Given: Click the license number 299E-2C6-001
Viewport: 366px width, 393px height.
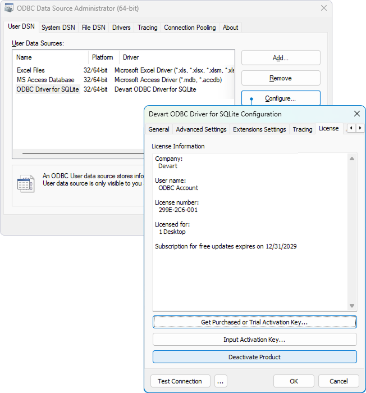Looking at the screenshot, I should [178, 210].
